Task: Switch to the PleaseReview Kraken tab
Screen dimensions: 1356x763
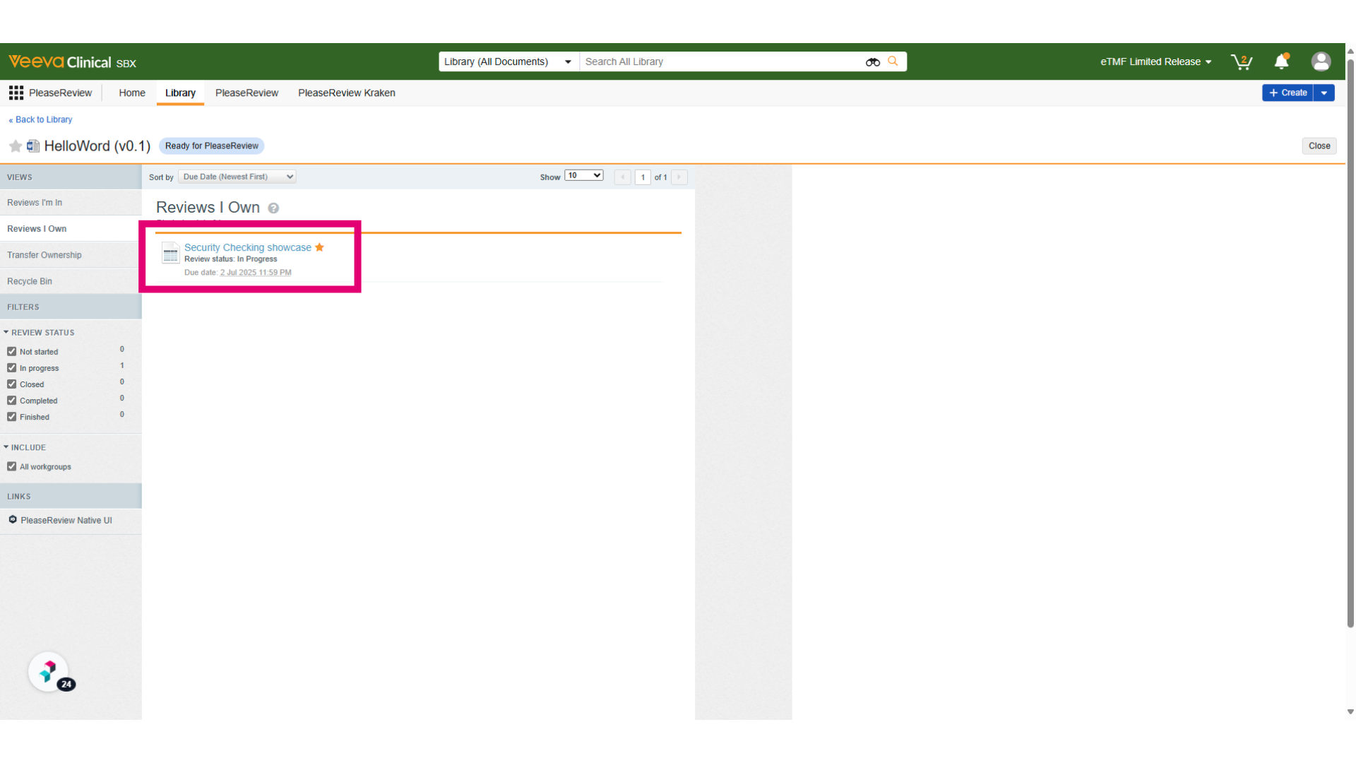Action: point(347,93)
